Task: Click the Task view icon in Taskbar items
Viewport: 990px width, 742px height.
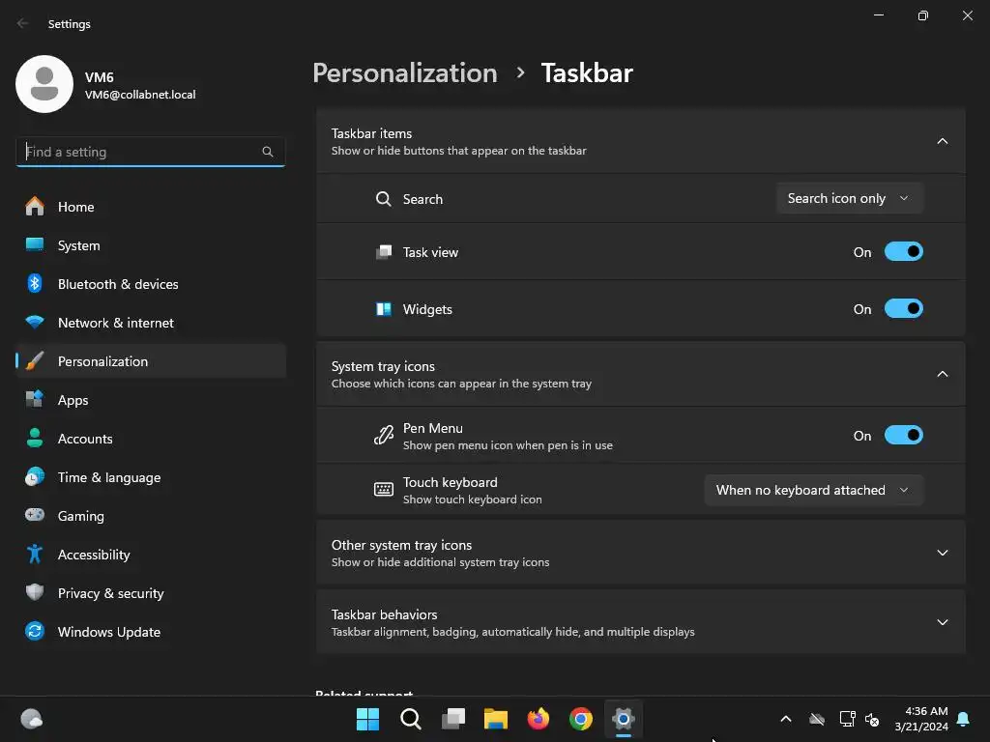Action: pyautogui.click(x=383, y=252)
